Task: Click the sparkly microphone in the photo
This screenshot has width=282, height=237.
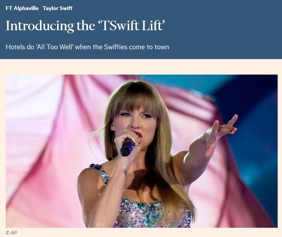Action: (129, 146)
